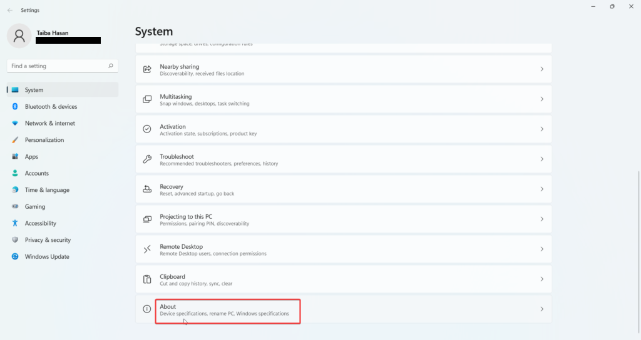Expand Activation via its chevron

pos(541,129)
